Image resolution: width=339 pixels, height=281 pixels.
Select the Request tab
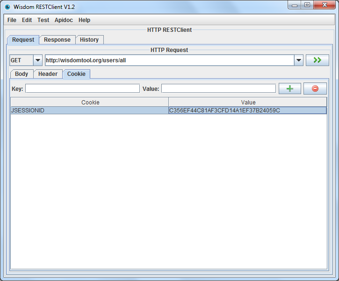point(23,40)
